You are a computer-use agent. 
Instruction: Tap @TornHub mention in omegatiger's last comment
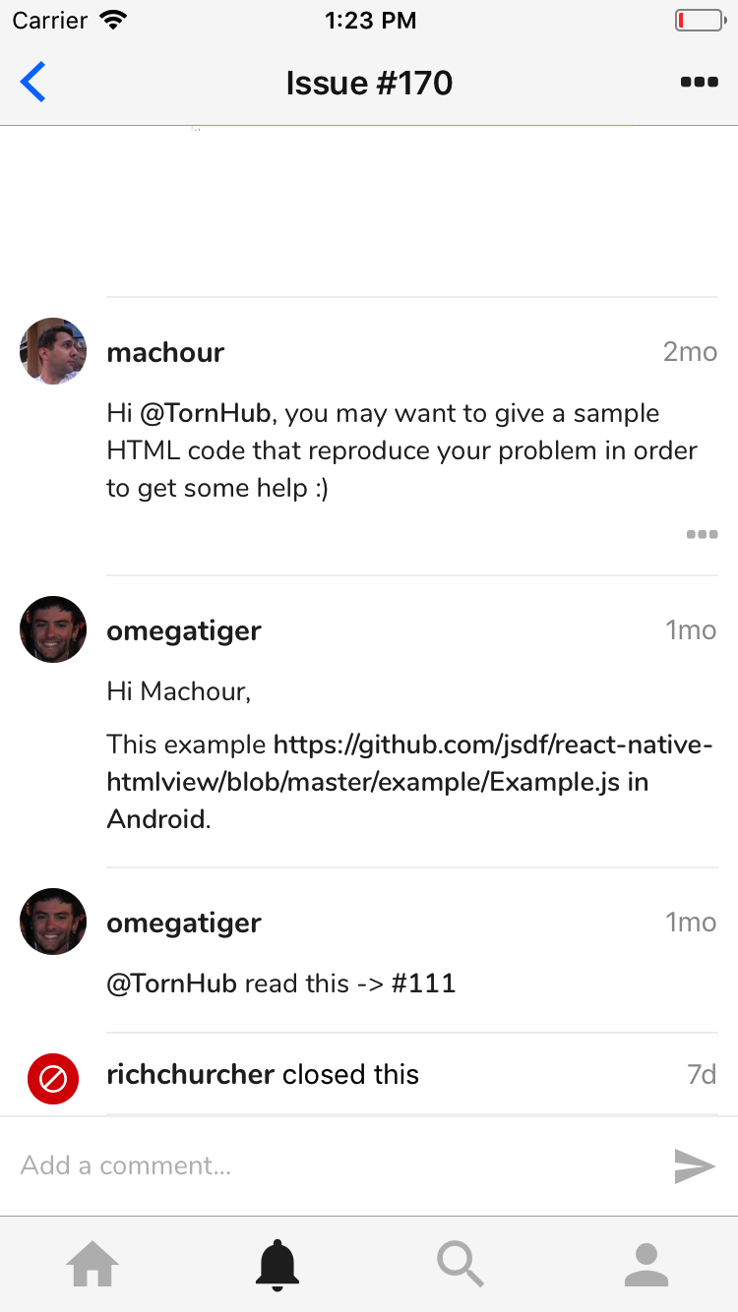pyautogui.click(x=172, y=984)
